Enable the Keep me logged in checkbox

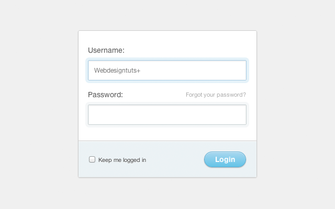[92, 159]
